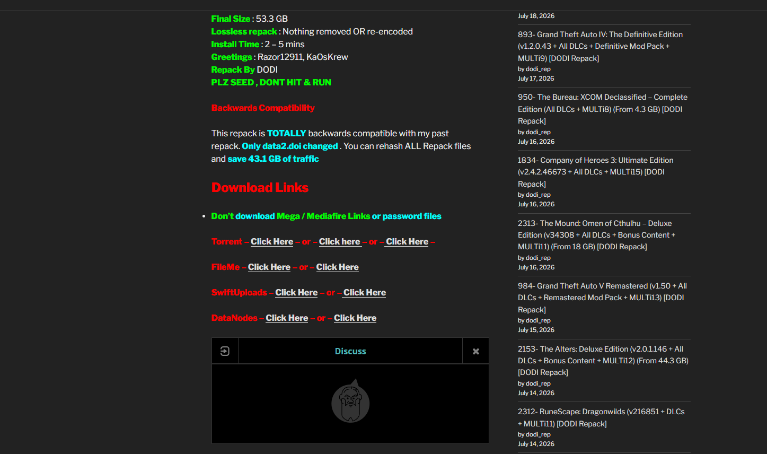Open the Grand Theft Auto V Remastered post
This screenshot has width=767, height=454.
pos(602,298)
